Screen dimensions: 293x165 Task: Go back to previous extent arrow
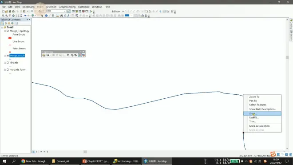(x=25, y=16)
